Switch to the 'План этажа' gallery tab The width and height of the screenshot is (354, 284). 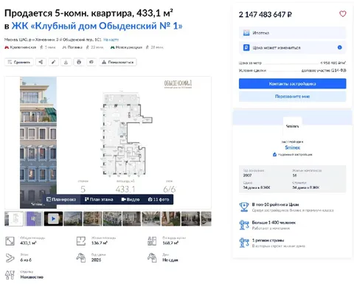[99, 199]
